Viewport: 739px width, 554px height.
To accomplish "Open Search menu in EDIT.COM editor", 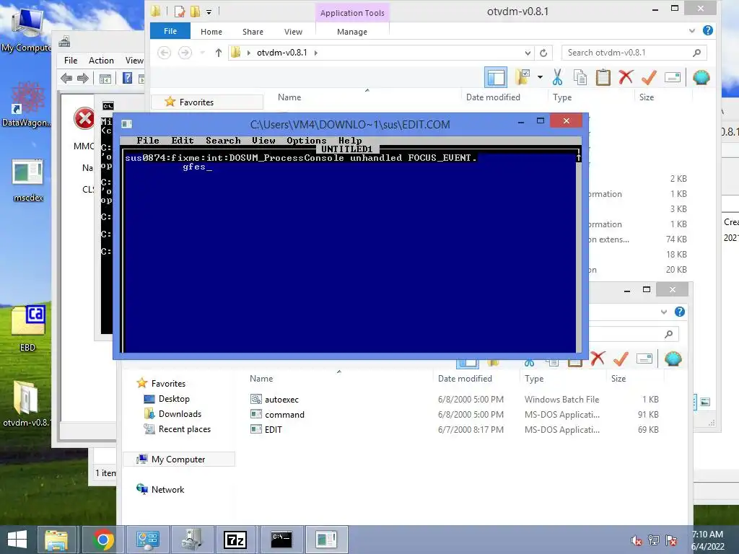I will click(223, 141).
